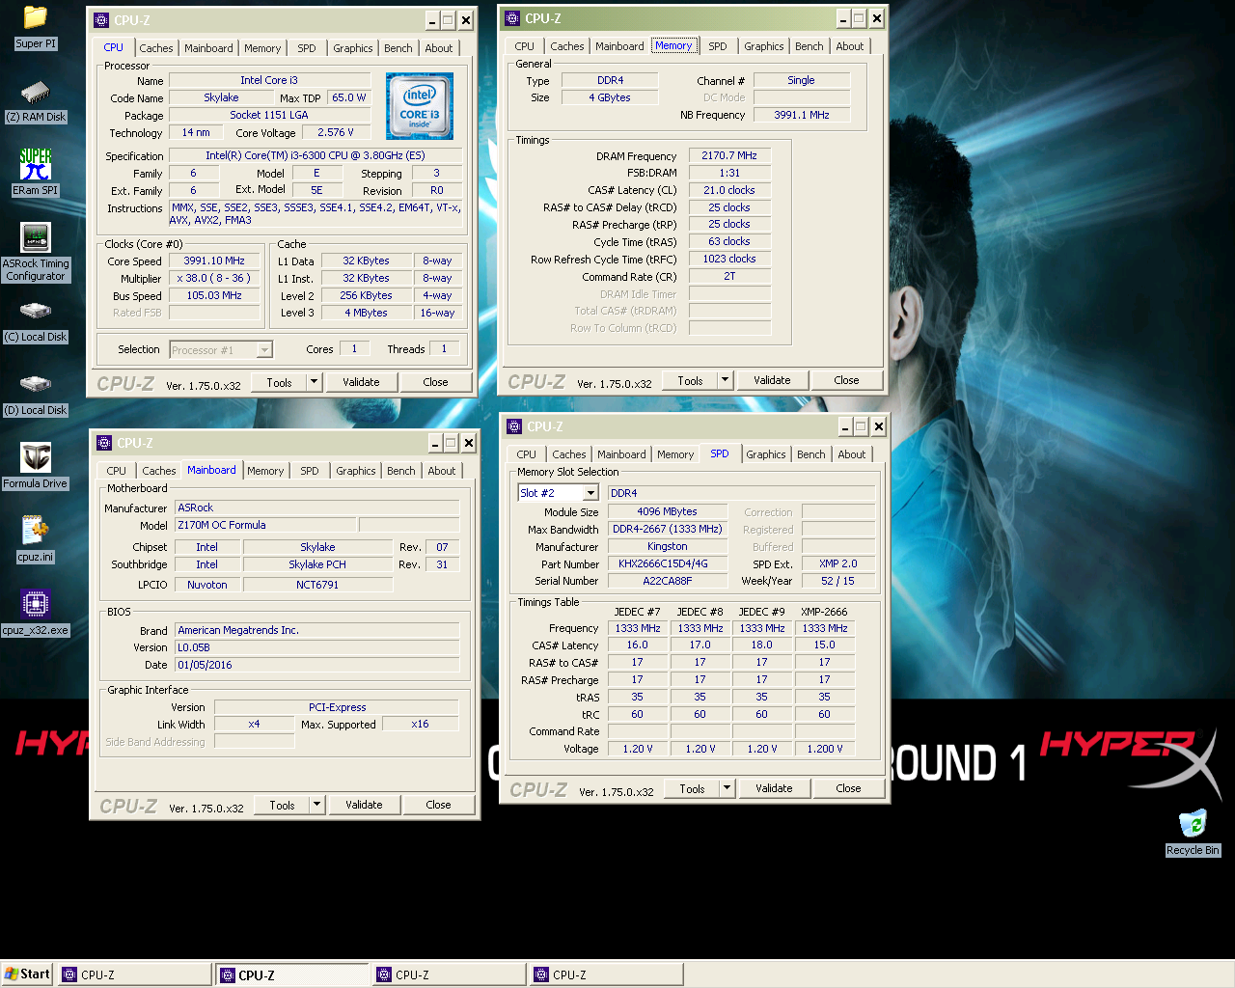Activate the second CPU-Z taskbar button
Image resolution: width=1235 pixels, height=988 pixels.
click(x=292, y=975)
